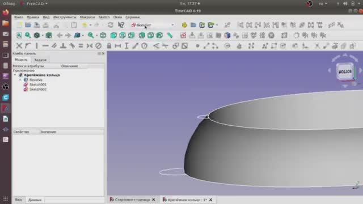
Task: Click the Create Line sketch tool icon
Action: point(206,45)
